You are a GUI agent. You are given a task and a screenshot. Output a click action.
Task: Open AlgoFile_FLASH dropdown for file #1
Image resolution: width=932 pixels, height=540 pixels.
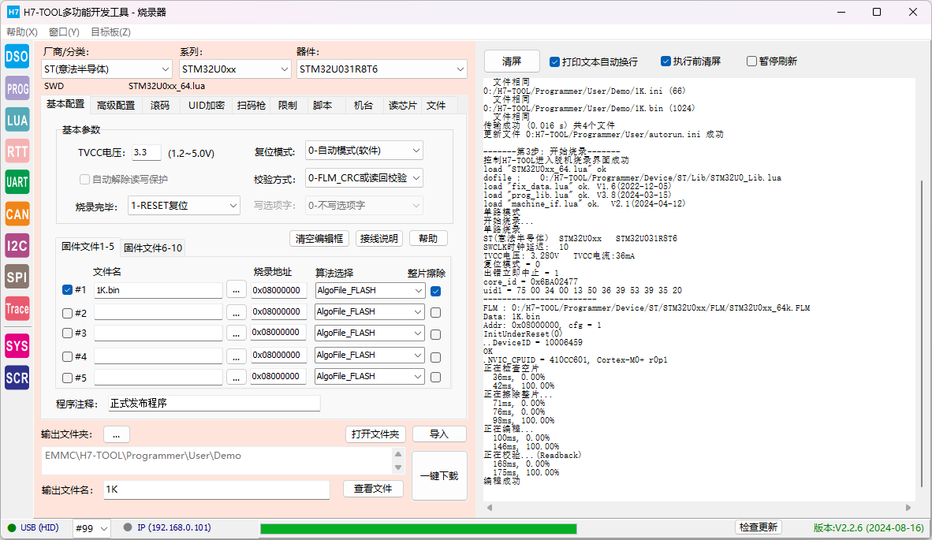[x=370, y=290]
